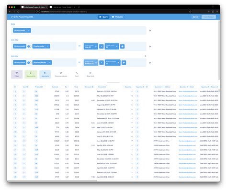Remove the Products Model join step
The image size is (227, 191).
(x=145, y=56)
